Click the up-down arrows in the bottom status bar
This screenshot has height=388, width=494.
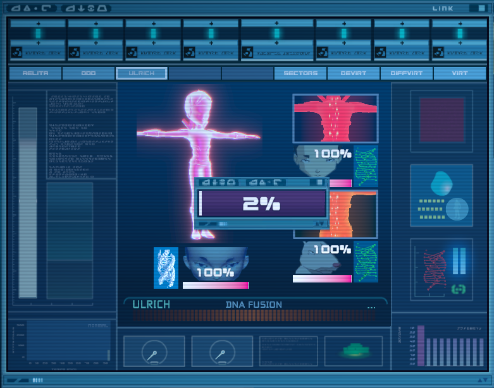tap(483, 380)
